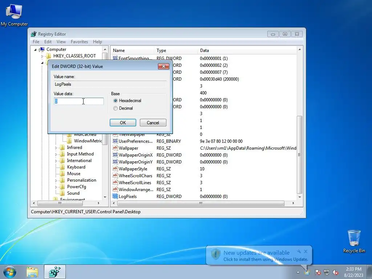Click the WheelScrollLines string icon
Viewport: 372px width, 279px height.
[x=115, y=182]
